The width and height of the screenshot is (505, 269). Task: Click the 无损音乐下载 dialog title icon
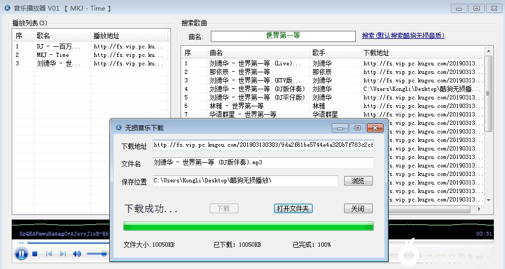[x=118, y=128]
